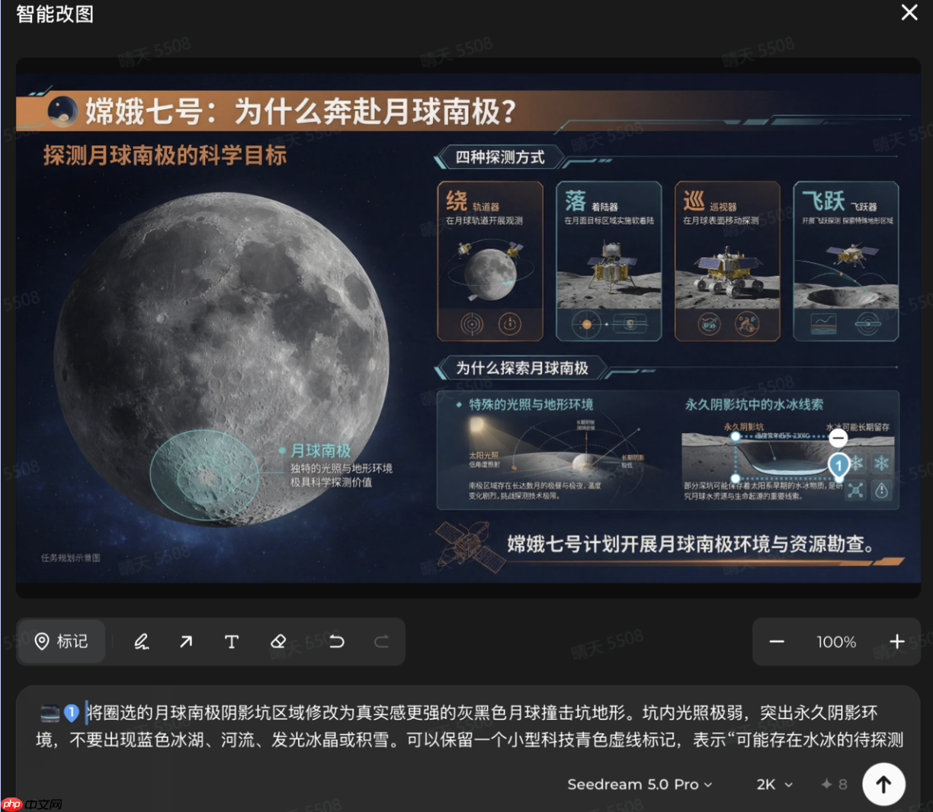933x812 pixels.
Task: Grab the selection box's top-left corner handle
Action: 735,437
